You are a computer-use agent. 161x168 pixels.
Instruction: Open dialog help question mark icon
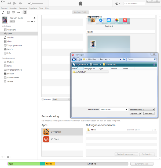[x=154, y=64]
